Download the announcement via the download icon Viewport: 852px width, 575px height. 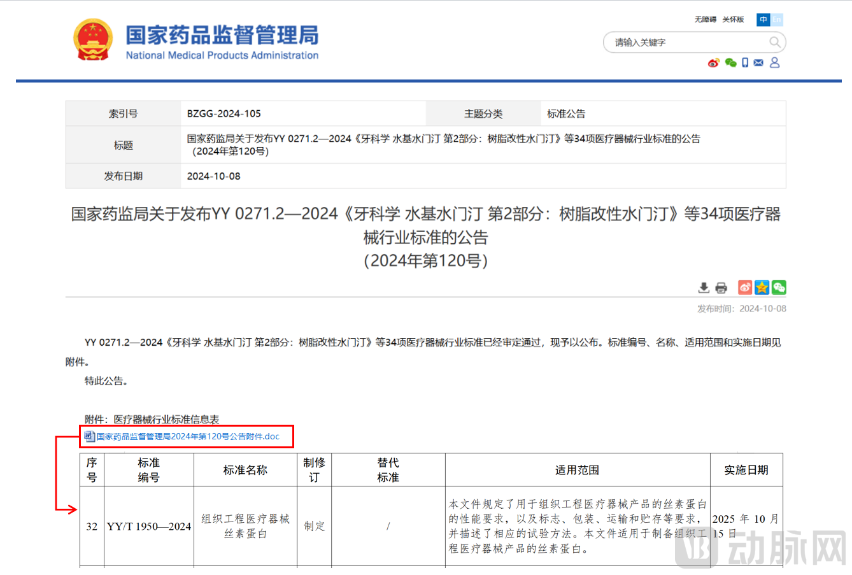click(704, 287)
